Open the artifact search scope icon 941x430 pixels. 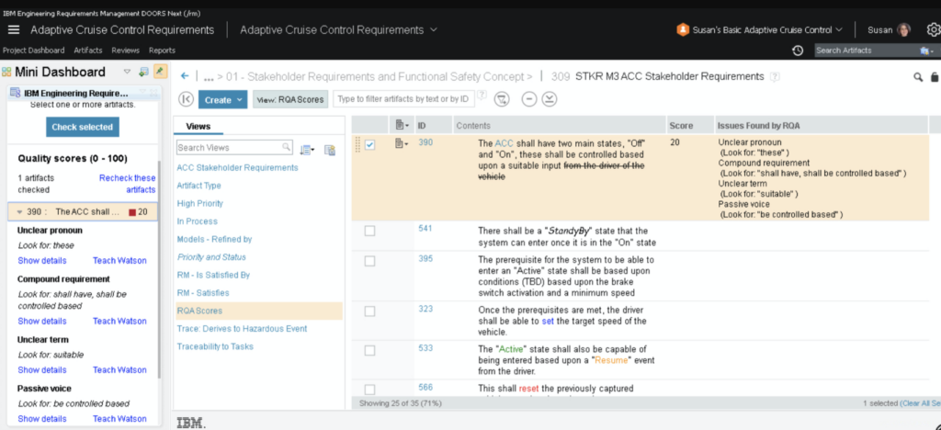tap(926, 51)
